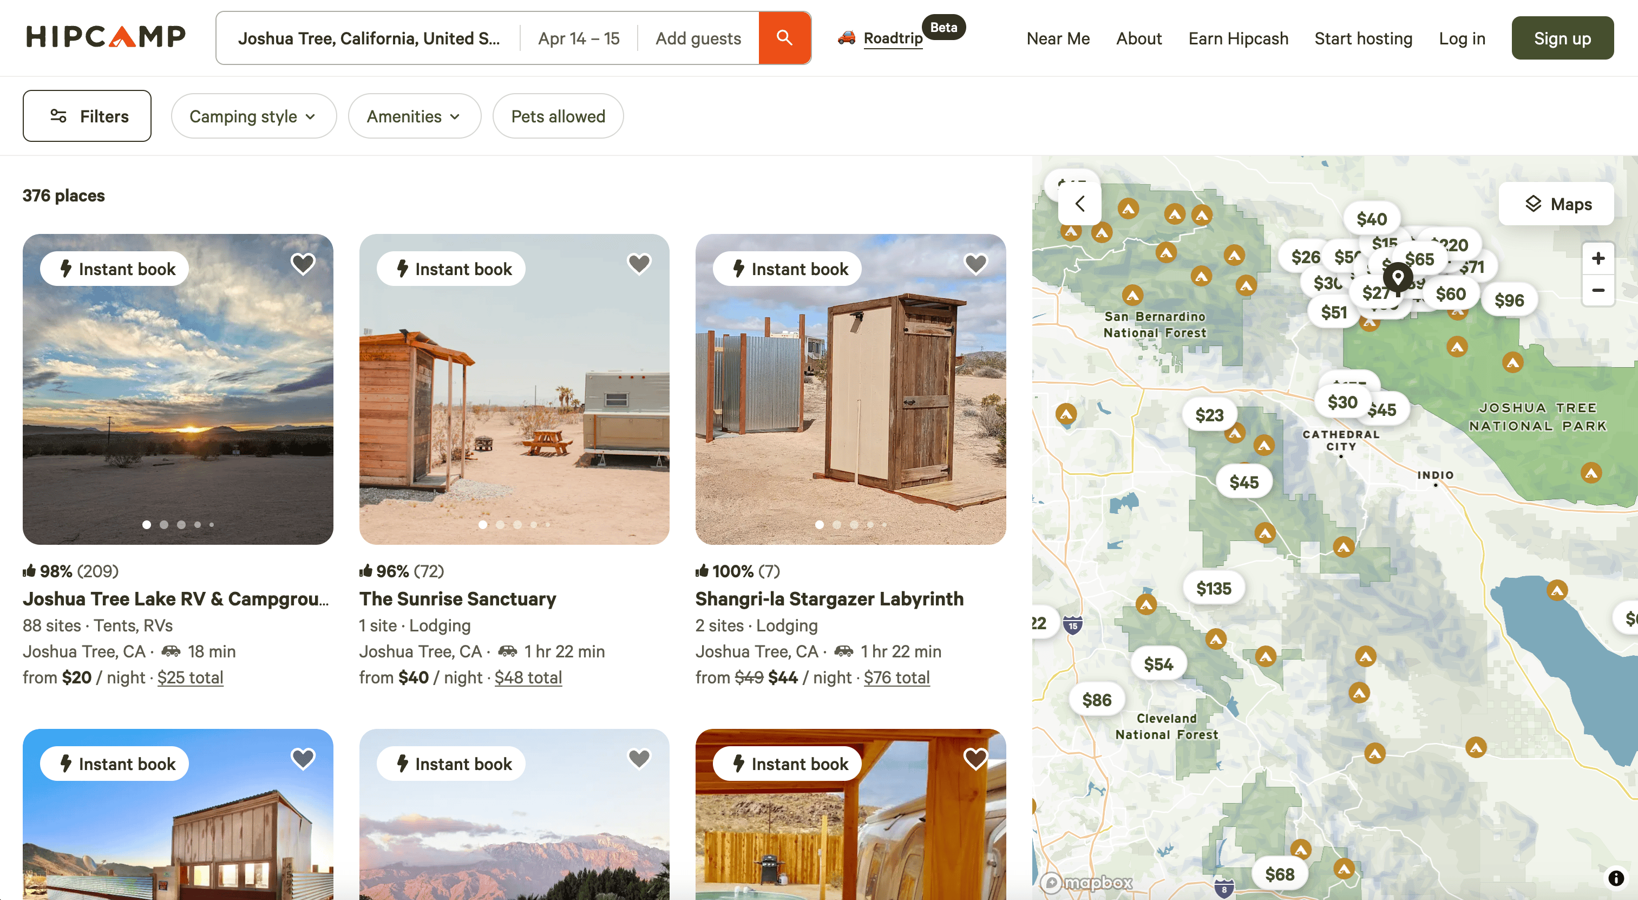1638x900 pixels.
Task: Select second carousel dot on Sunrise Sanctuary photo
Action: pyautogui.click(x=500, y=525)
